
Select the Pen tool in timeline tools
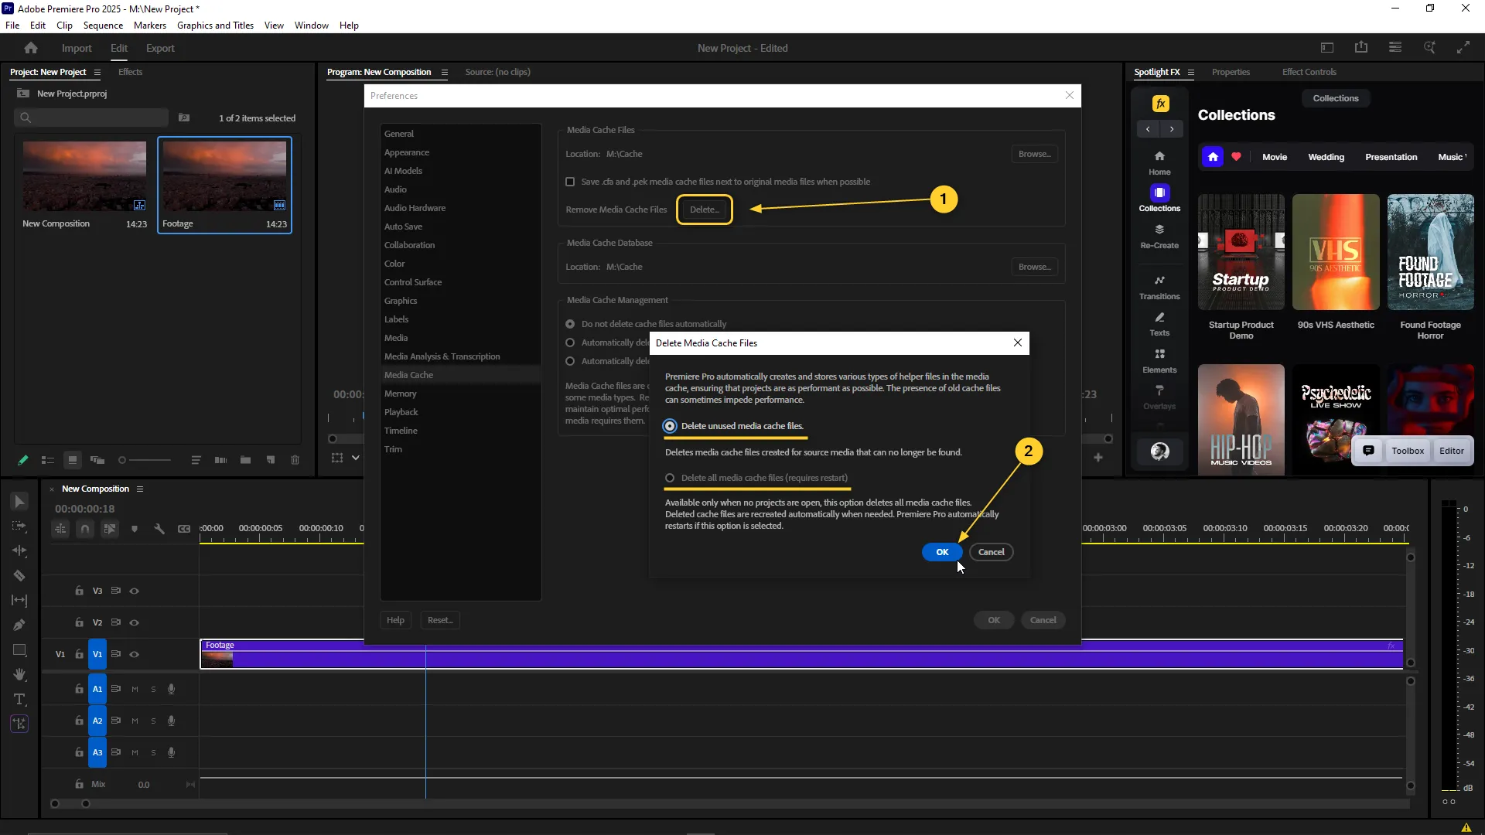click(19, 625)
